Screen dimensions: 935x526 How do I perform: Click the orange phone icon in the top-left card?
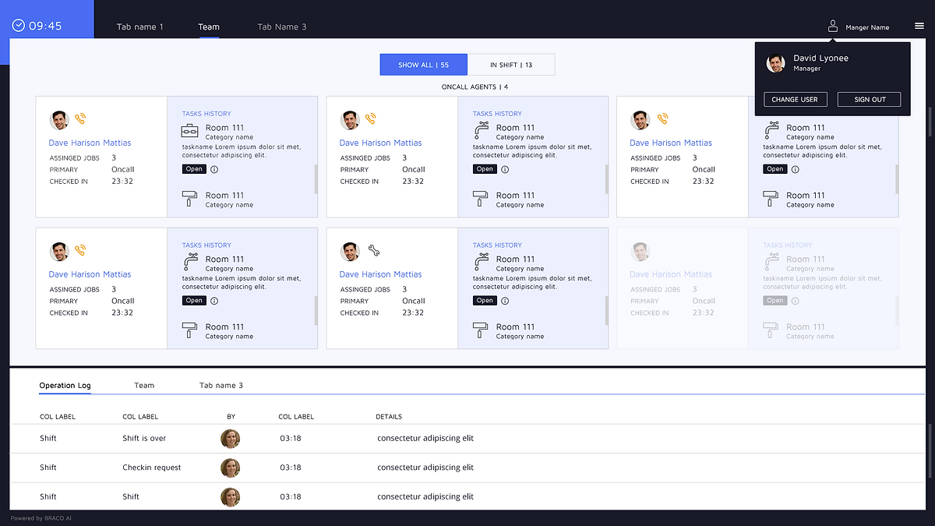[80, 119]
